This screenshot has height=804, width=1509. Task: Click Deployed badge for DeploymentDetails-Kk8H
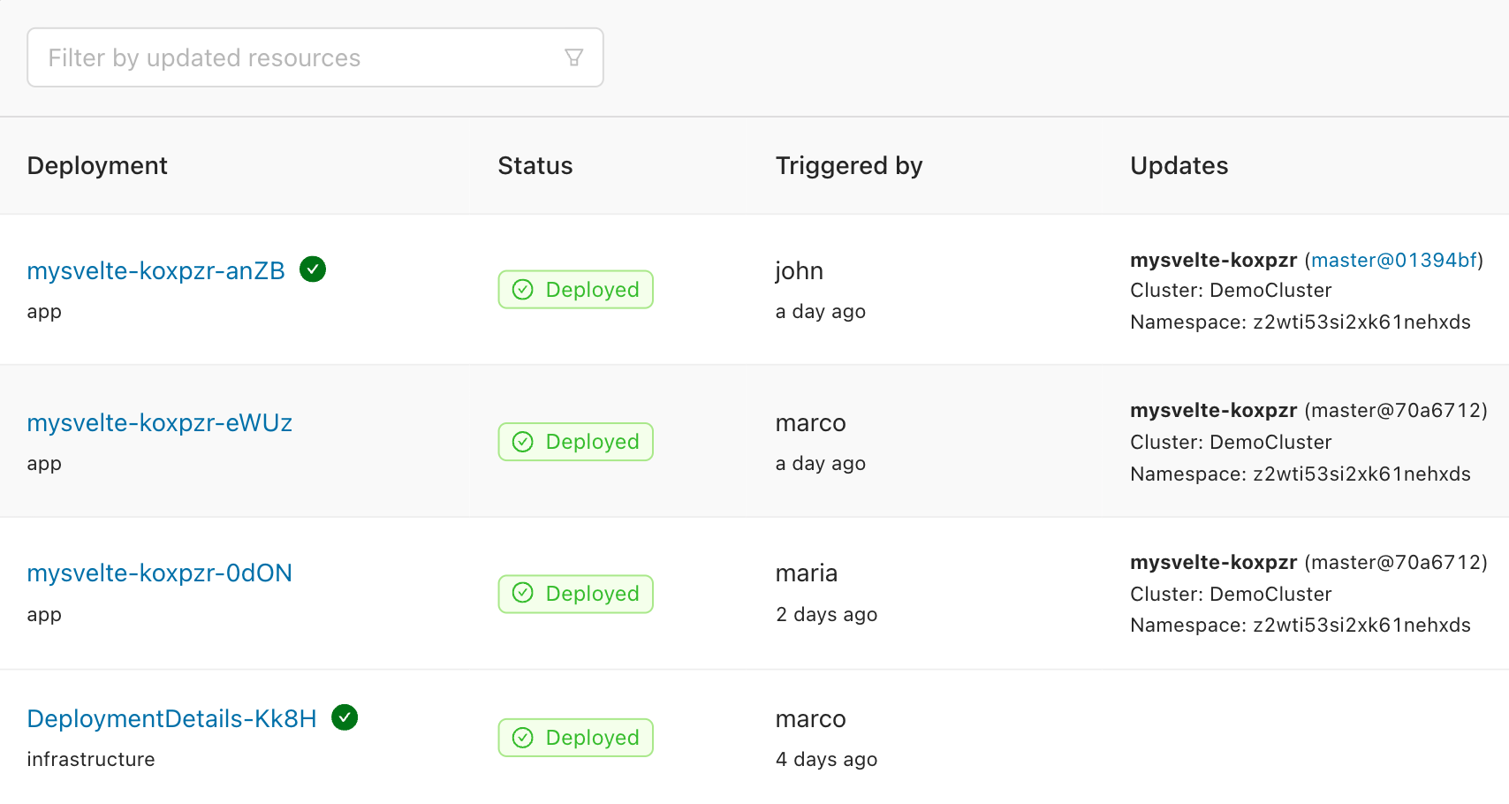tap(576, 738)
